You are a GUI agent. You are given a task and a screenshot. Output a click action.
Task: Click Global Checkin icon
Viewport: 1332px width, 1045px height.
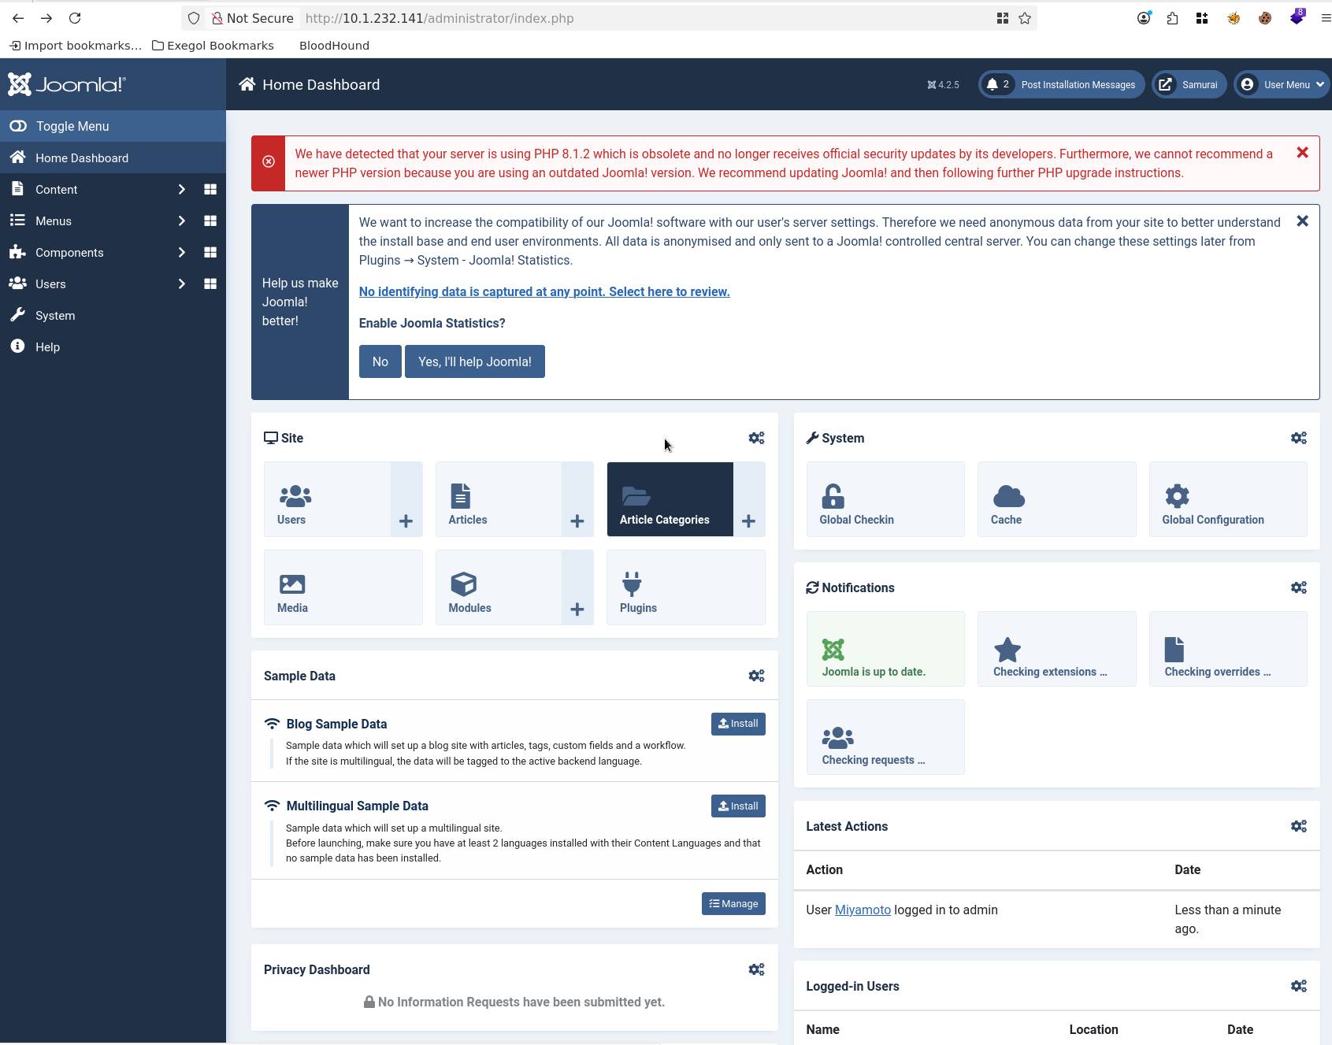(x=885, y=499)
